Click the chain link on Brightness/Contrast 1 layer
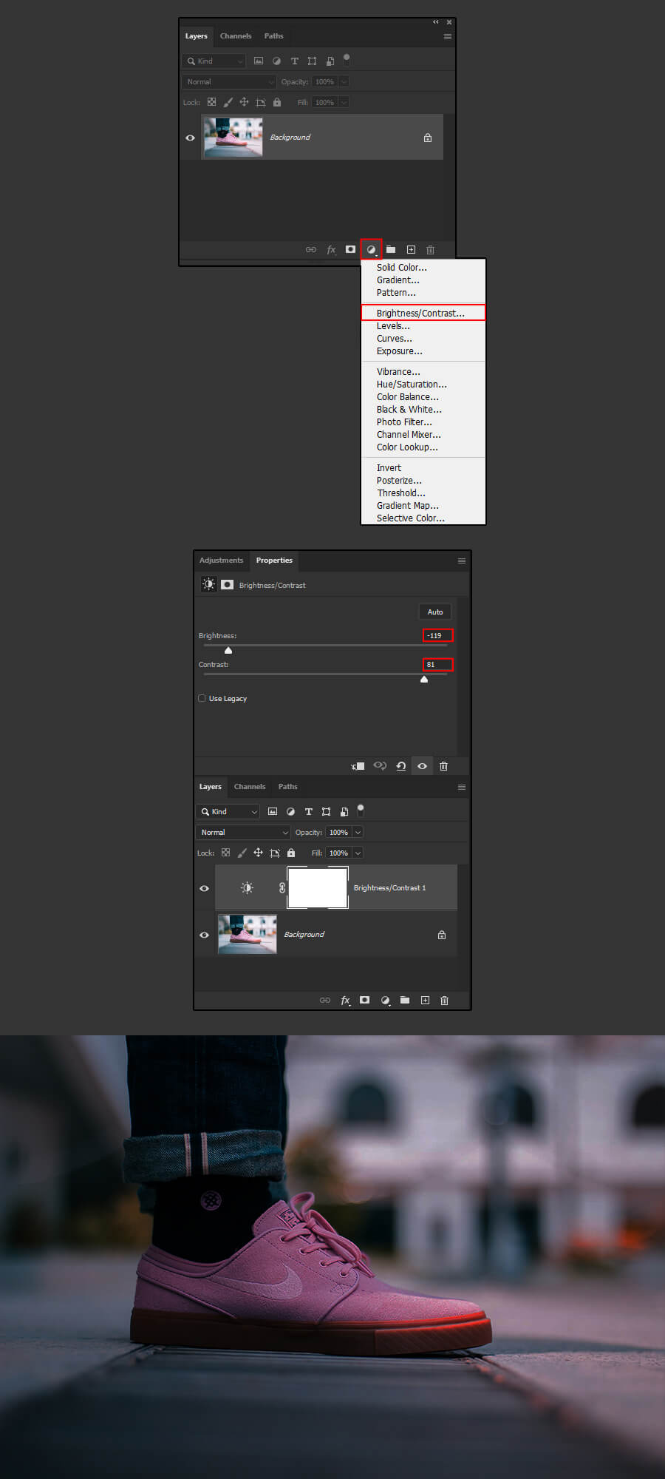The height and width of the screenshot is (1479, 665). (x=282, y=887)
